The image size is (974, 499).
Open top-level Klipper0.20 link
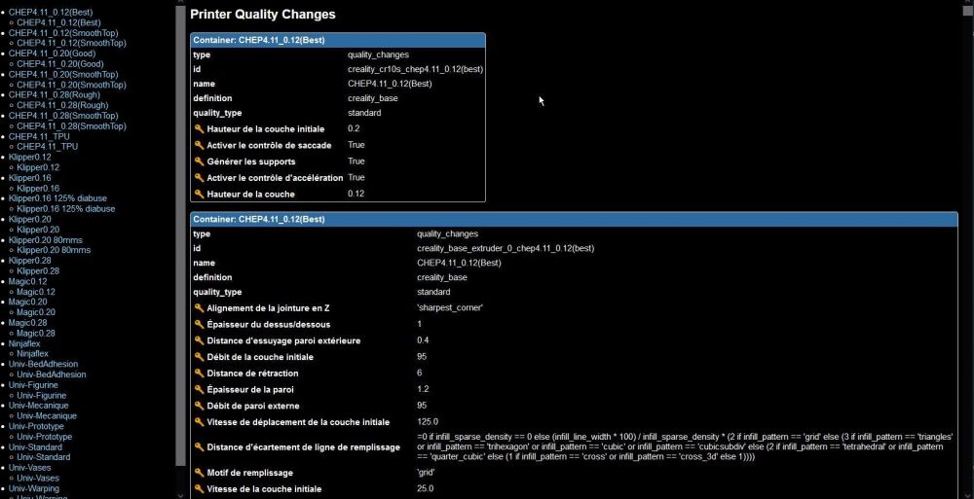click(x=30, y=219)
